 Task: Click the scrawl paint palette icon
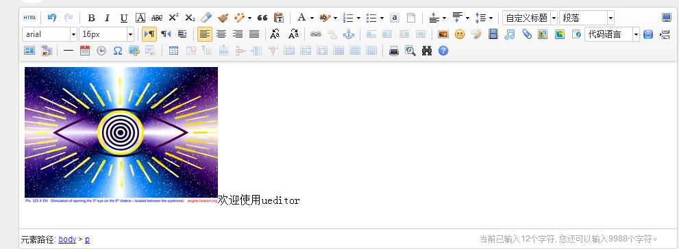476,34
